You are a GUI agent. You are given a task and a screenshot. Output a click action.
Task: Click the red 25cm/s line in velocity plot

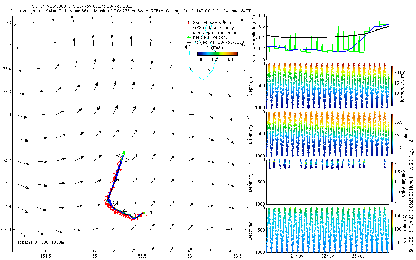pyautogui.click(x=328, y=46)
